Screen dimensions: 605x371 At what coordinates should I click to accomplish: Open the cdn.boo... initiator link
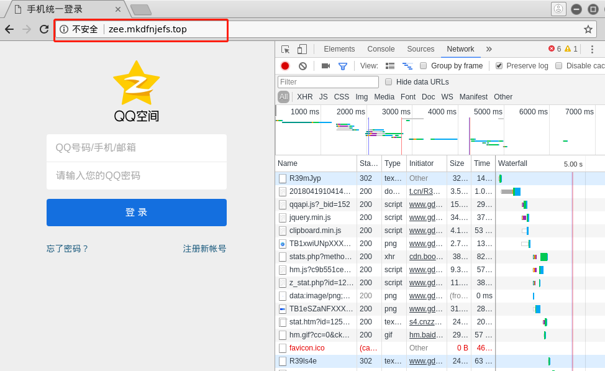tap(426, 257)
